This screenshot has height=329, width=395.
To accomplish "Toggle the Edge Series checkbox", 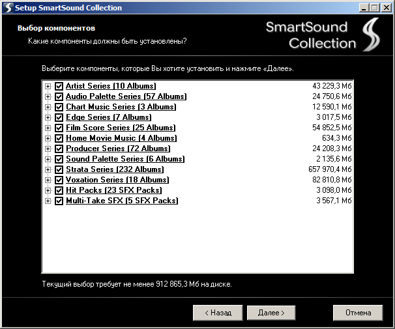I will [59, 117].
